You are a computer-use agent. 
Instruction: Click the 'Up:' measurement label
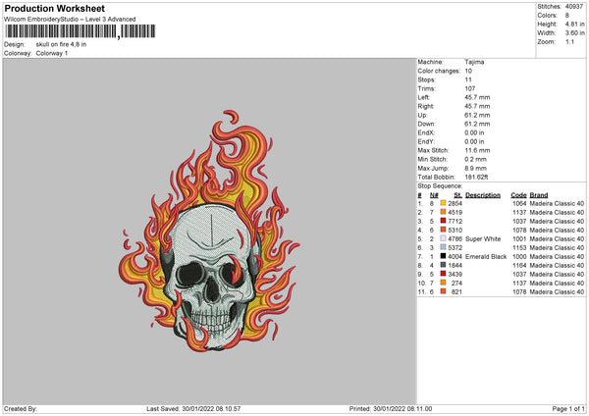point(422,115)
